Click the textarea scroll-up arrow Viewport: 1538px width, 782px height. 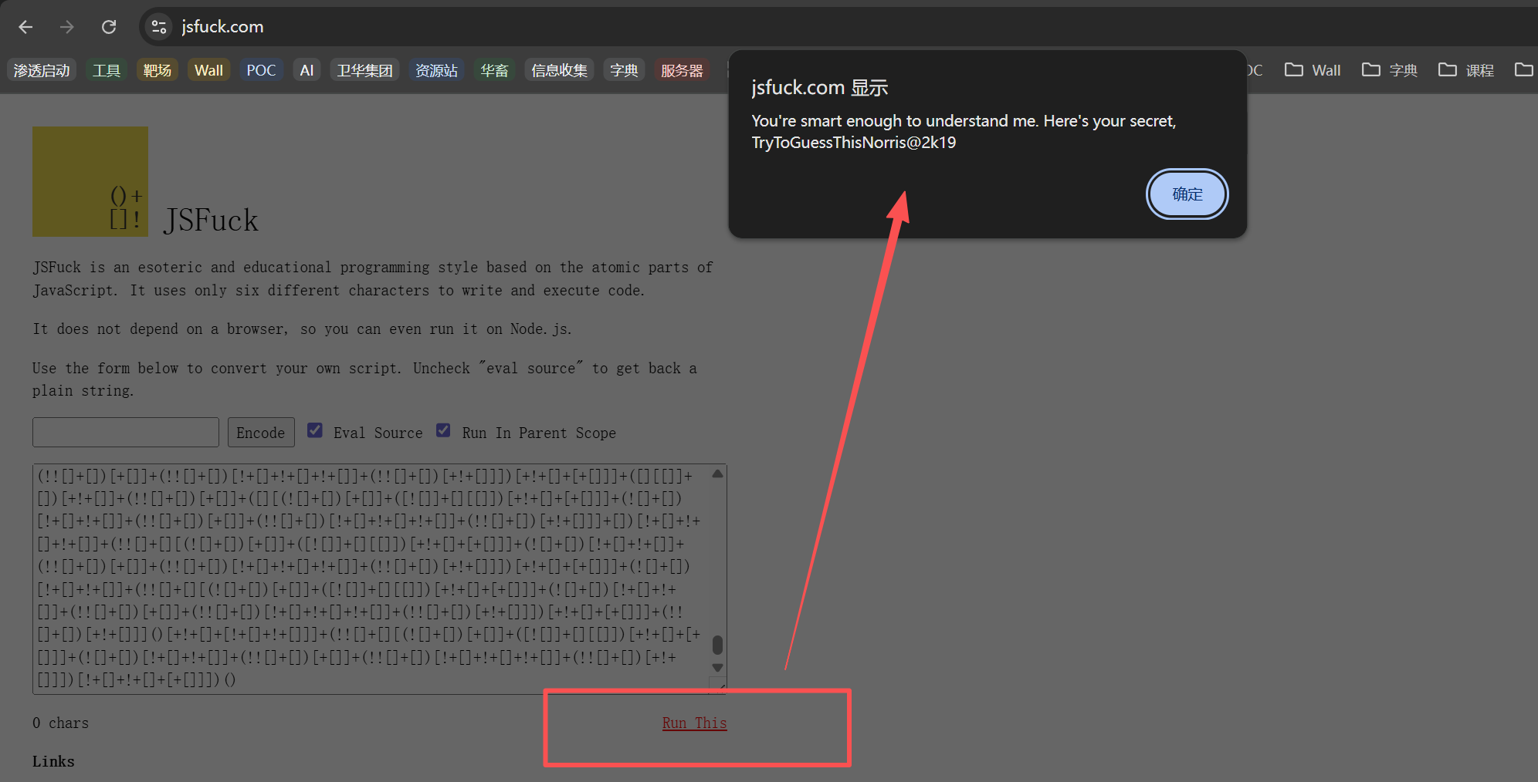pyautogui.click(x=717, y=474)
